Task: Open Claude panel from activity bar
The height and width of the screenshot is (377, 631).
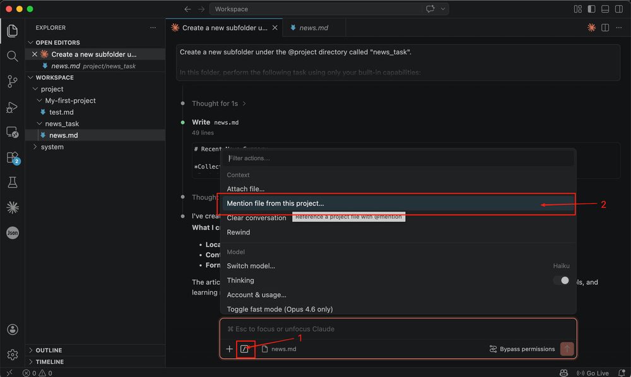Action: [x=12, y=207]
